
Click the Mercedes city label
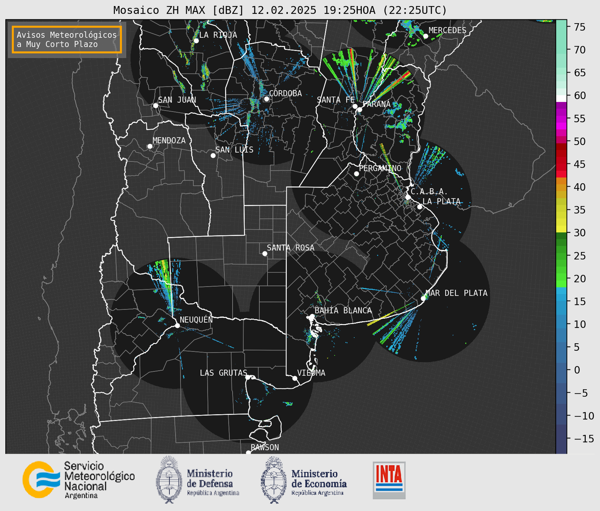(447, 31)
